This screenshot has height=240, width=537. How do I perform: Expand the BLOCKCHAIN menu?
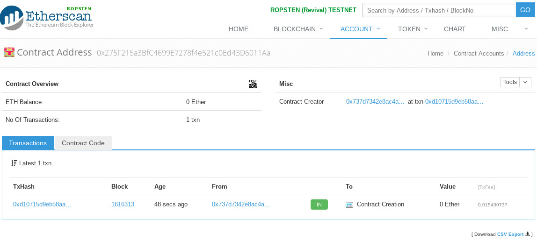coord(298,29)
